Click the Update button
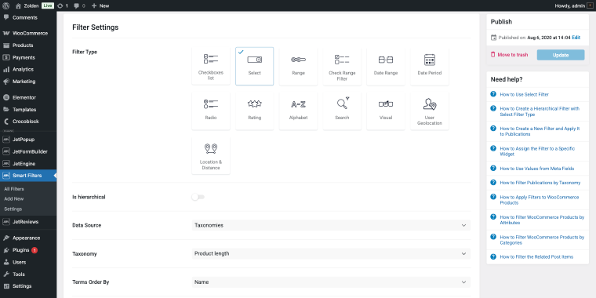Image resolution: width=596 pixels, height=298 pixels. (x=561, y=55)
